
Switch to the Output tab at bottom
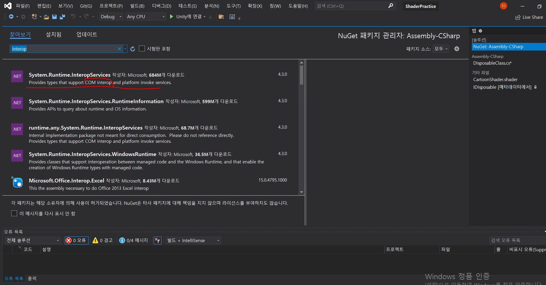(32, 279)
